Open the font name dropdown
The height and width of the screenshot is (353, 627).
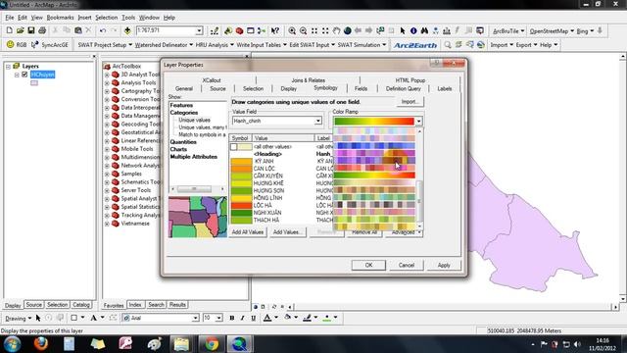[195, 318]
